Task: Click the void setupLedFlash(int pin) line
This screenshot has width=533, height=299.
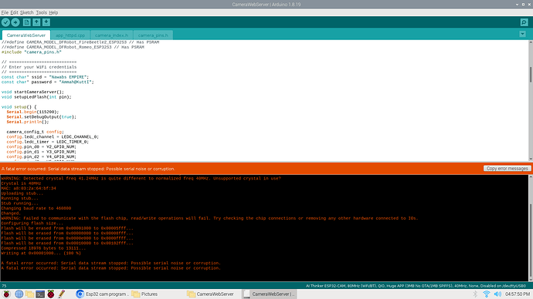Action: click(x=36, y=97)
